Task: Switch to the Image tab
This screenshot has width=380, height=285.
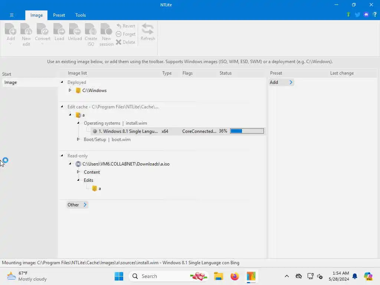Action: pyautogui.click(x=36, y=15)
